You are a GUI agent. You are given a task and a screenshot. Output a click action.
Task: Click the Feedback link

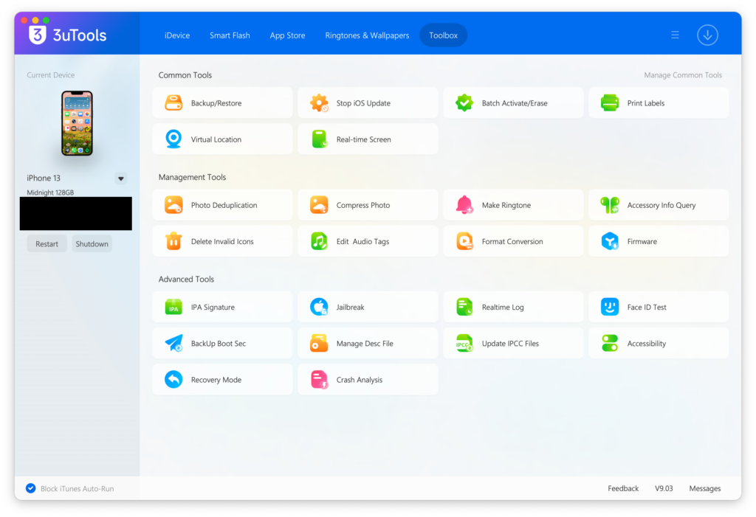tap(623, 488)
